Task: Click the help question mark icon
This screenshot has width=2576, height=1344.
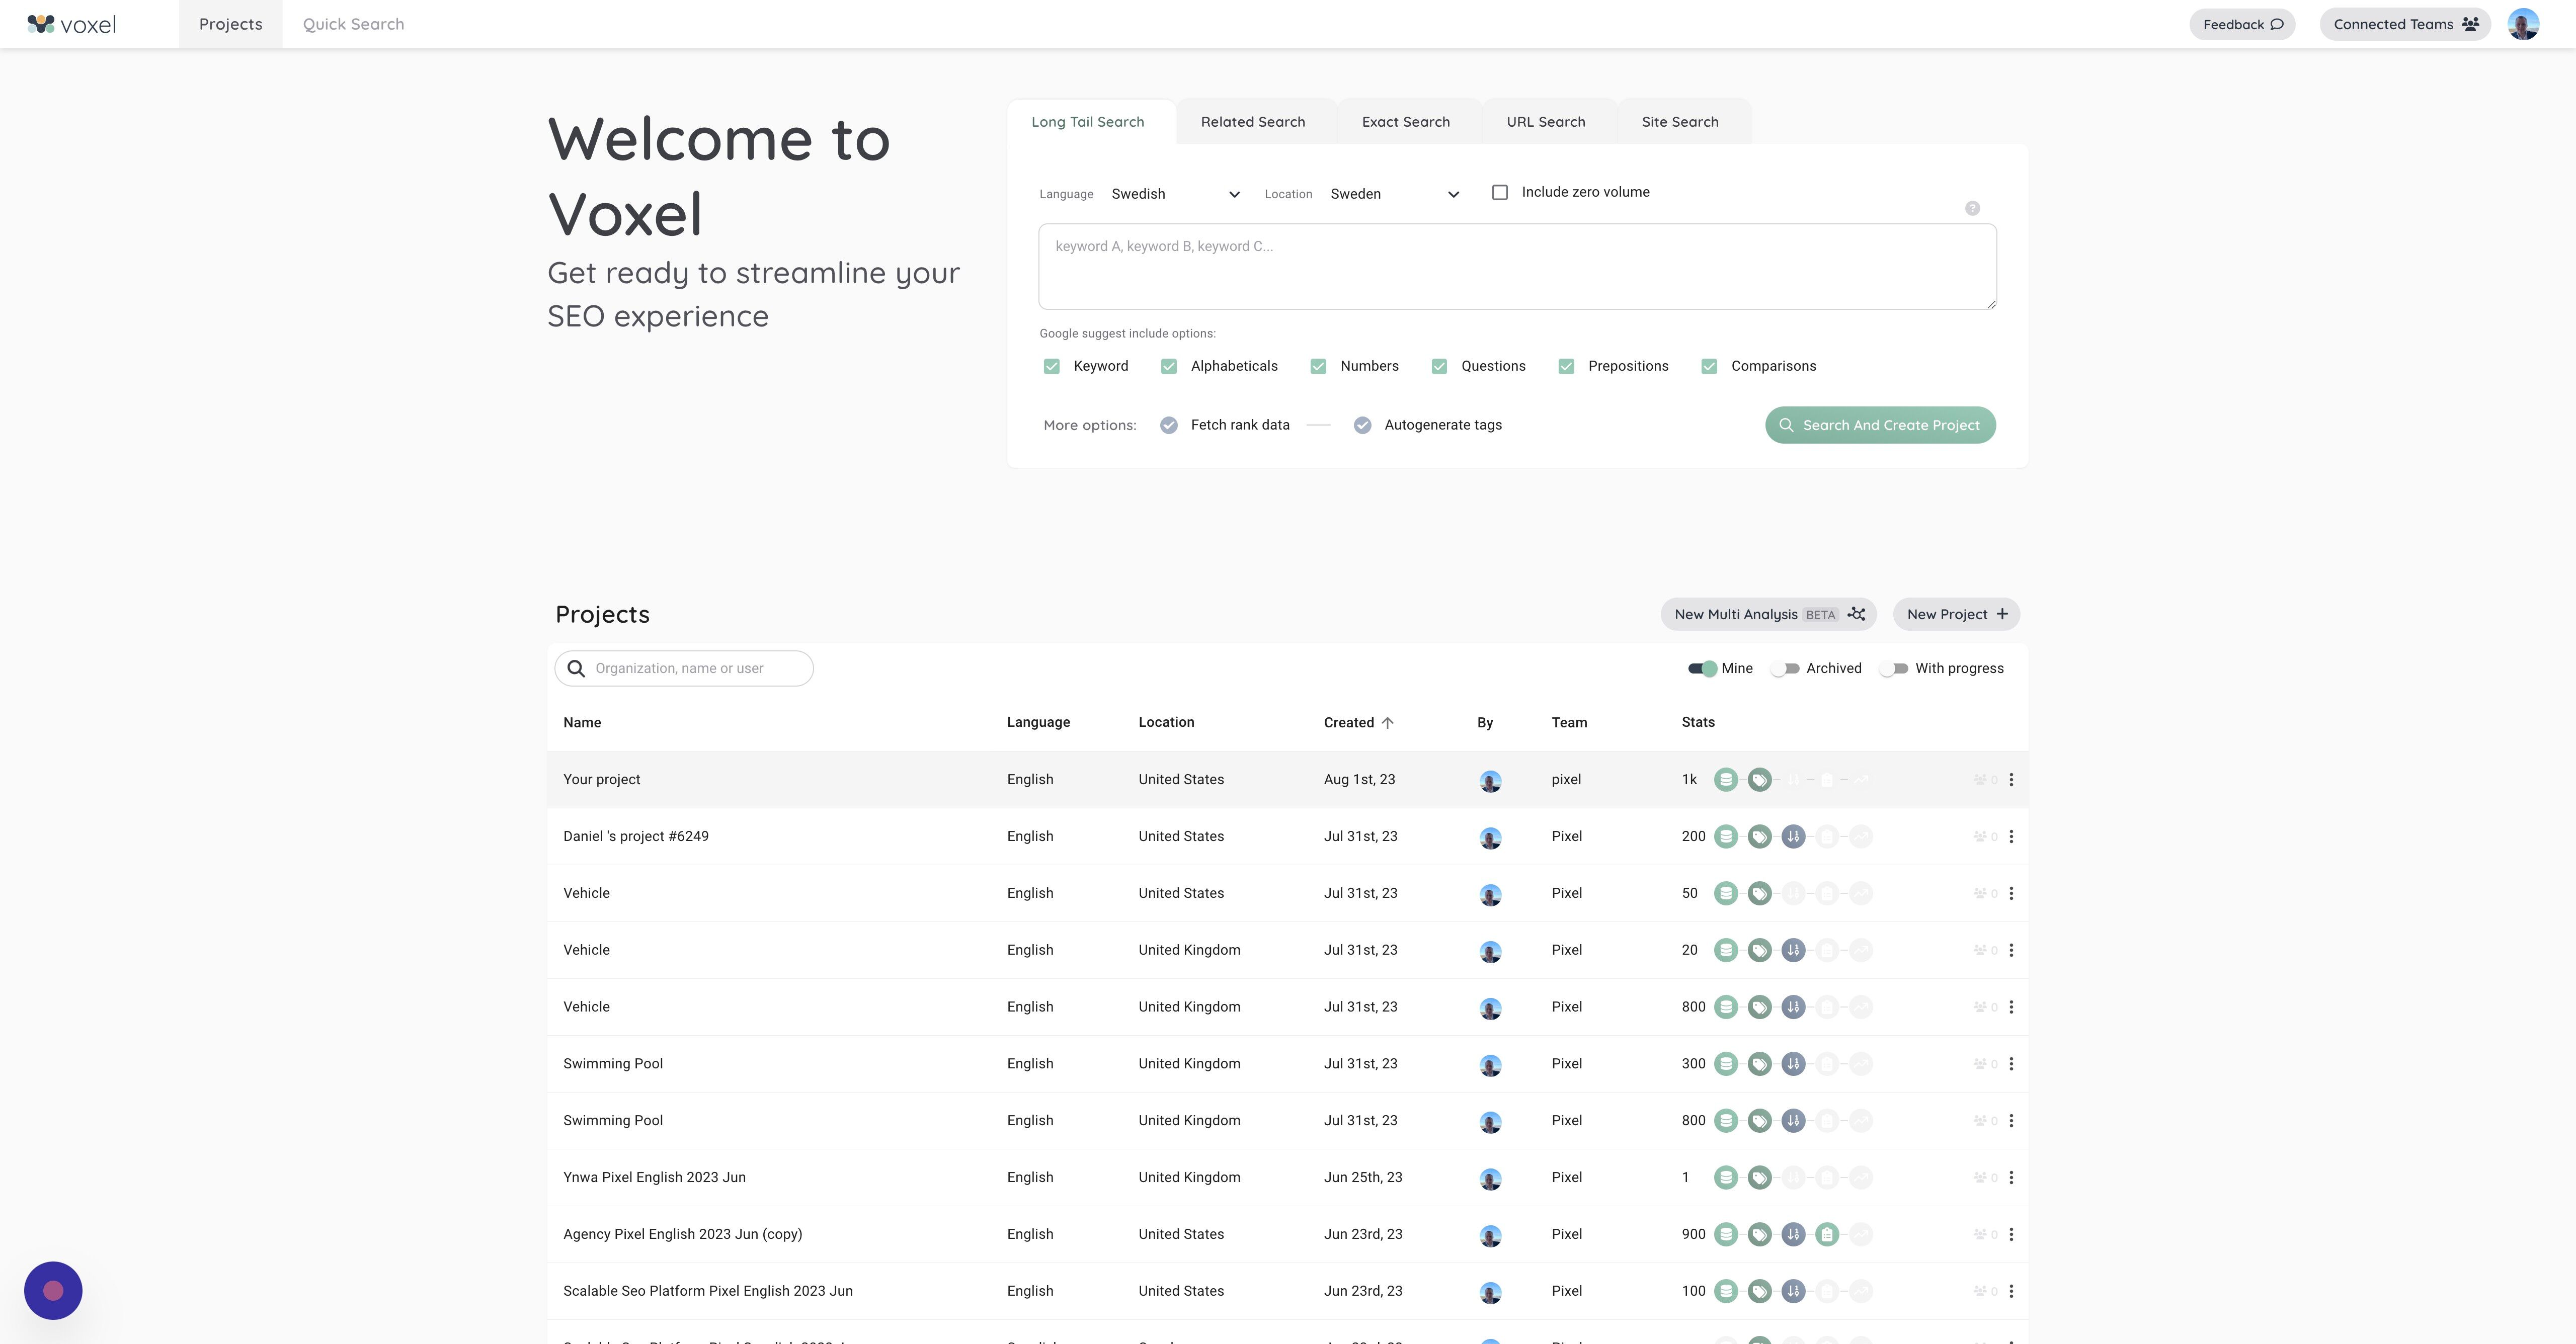Action: (1972, 208)
